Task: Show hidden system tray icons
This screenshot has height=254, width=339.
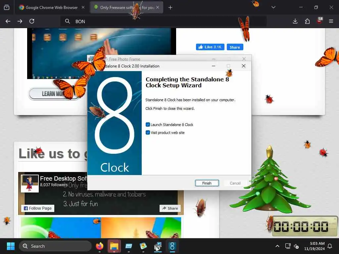Action: 277,246
